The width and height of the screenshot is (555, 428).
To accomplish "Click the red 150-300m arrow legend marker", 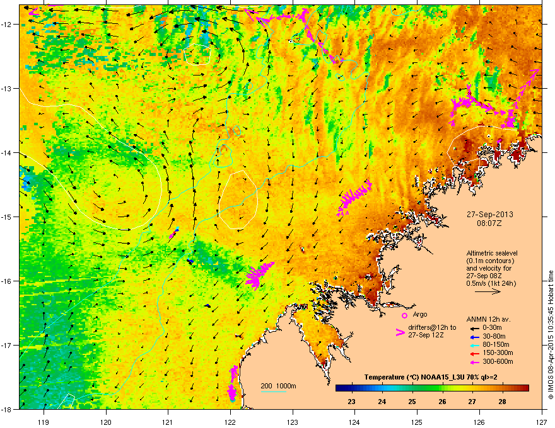I will 474,354.
